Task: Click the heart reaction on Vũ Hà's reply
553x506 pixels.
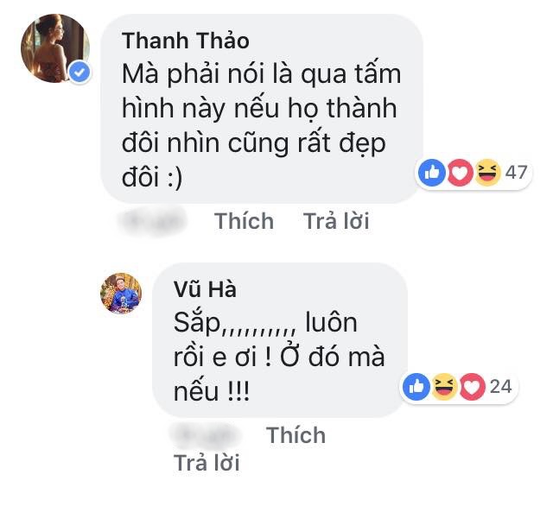Action: point(473,388)
